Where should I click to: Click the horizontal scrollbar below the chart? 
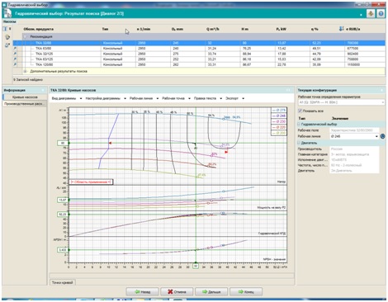(172, 276)
